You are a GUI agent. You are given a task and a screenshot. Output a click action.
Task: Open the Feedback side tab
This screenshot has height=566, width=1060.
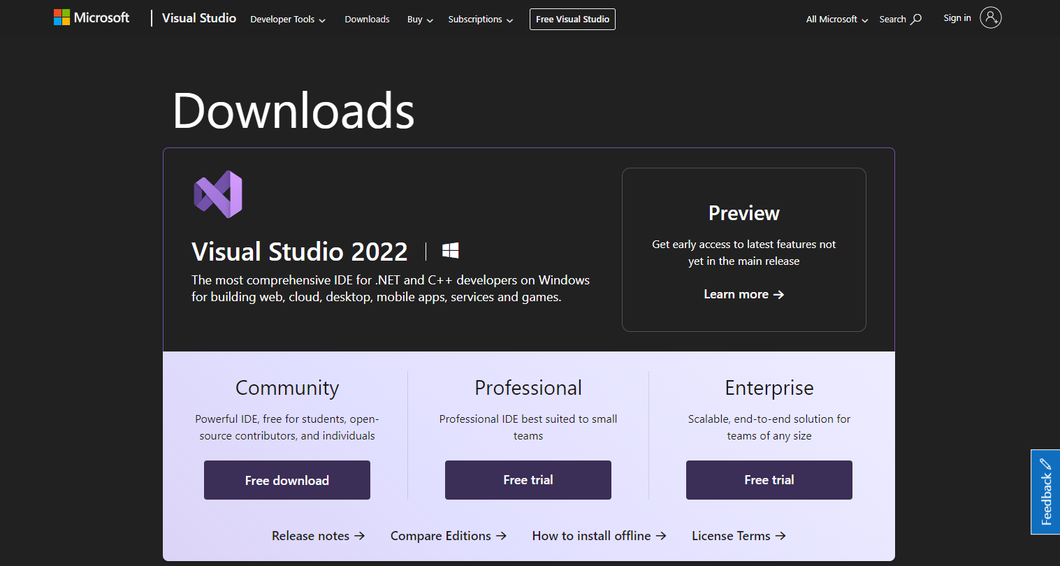[x=1045, y=492]
